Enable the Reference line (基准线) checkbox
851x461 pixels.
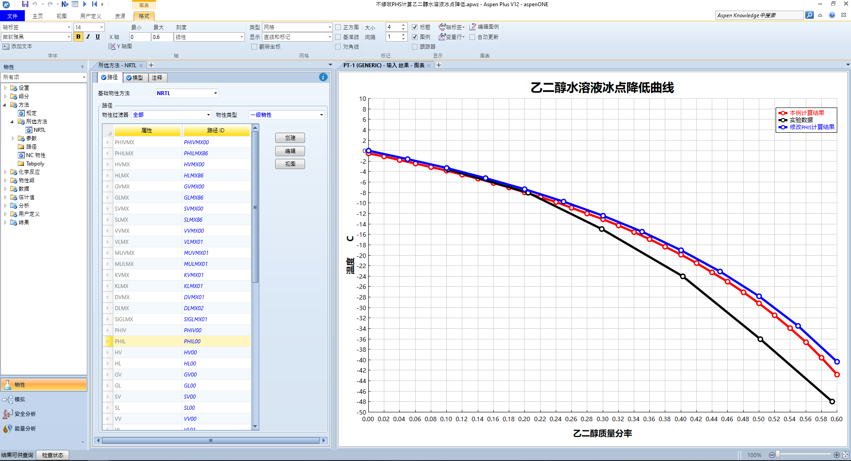[x=338, y=37]
